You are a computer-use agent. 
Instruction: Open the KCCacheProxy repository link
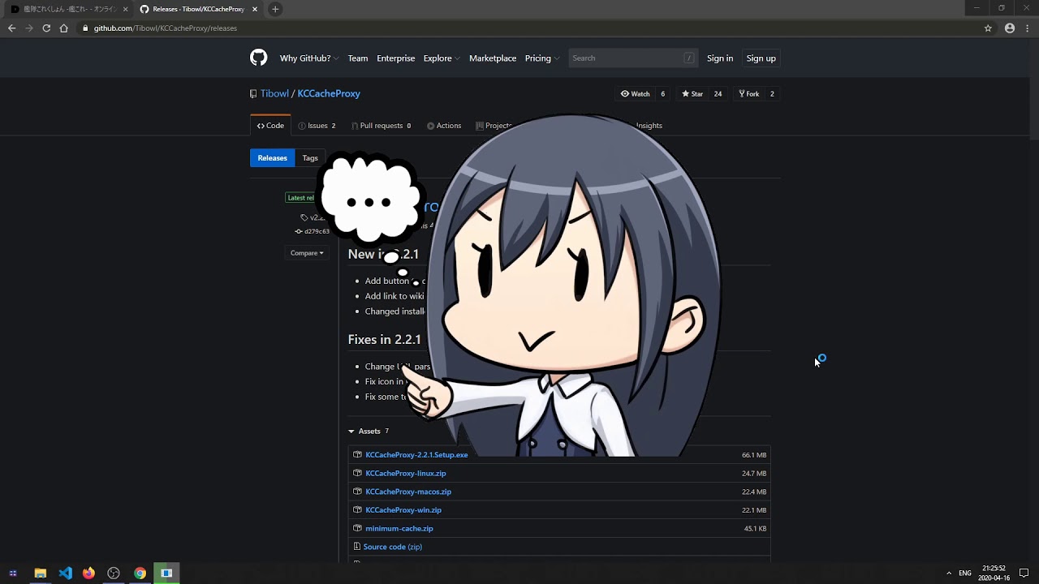[329, 93]
